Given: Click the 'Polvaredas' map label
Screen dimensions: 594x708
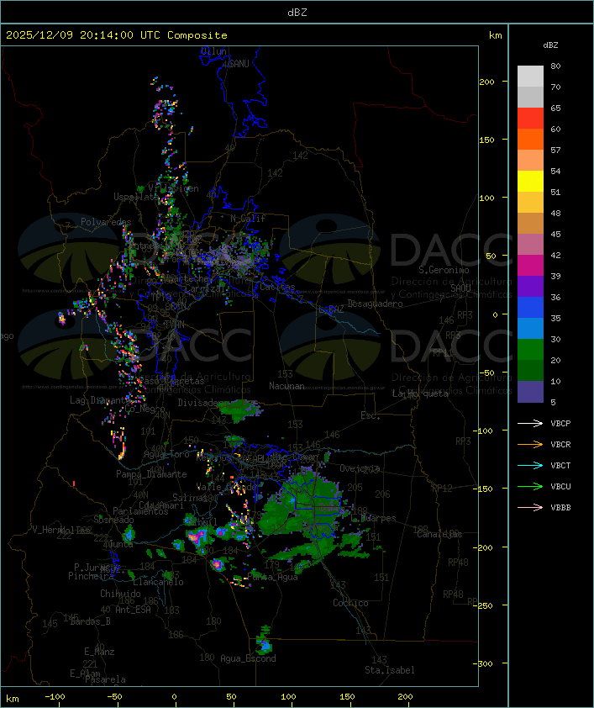Looking at the screenshot, I should pos(106,222).
